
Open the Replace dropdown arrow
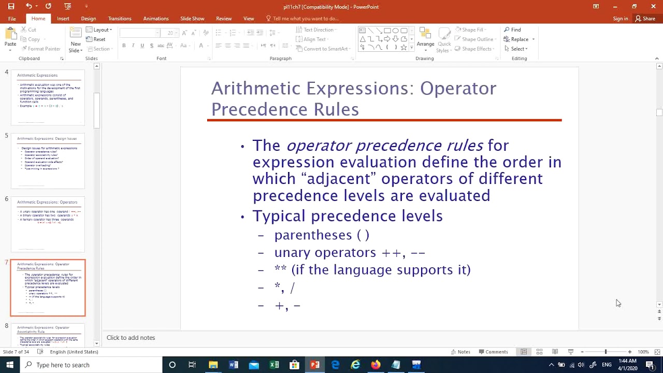coord(534,39)
